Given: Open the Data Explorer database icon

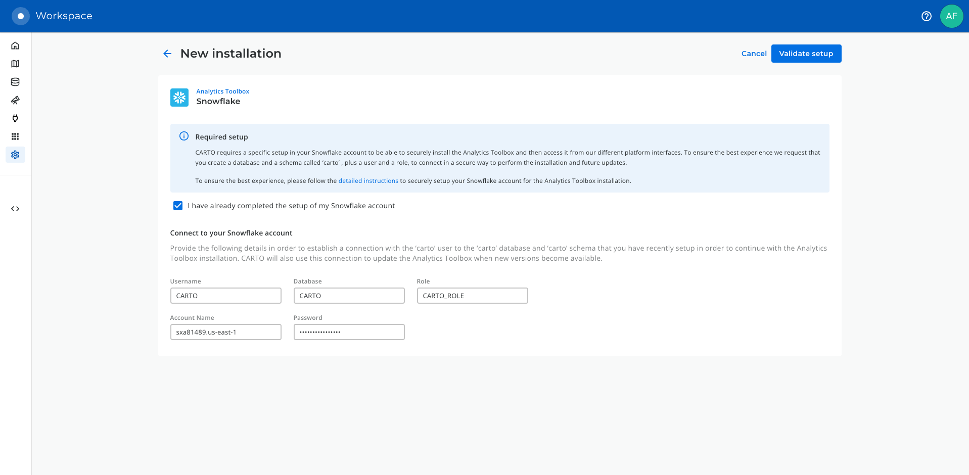Looking at the screenshot, I should 15,82.
